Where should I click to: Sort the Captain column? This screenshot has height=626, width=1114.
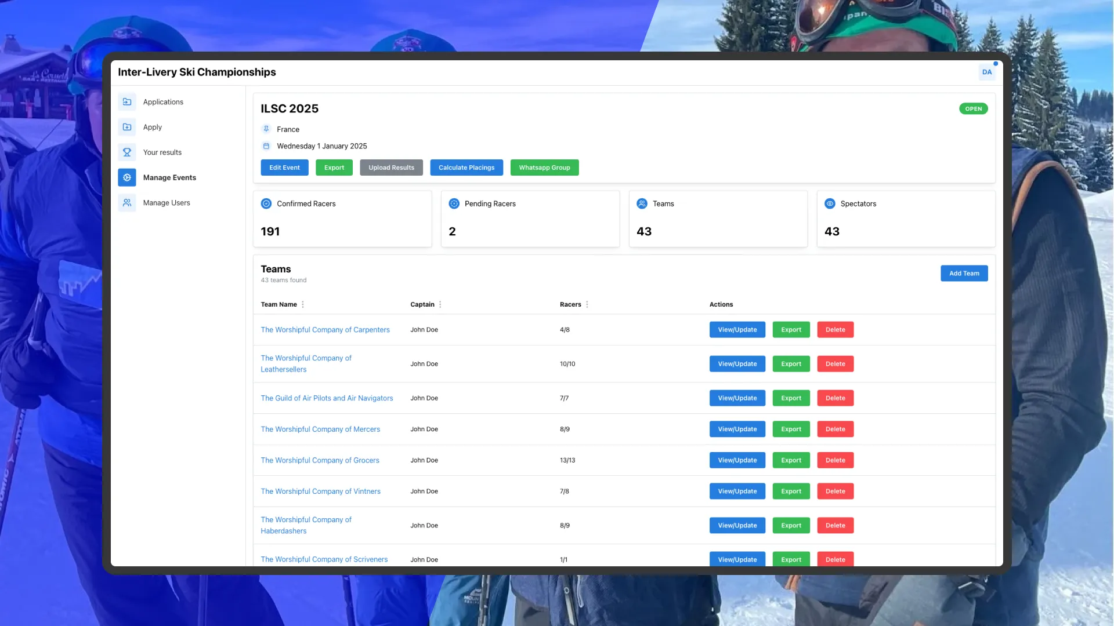point(441,304)
